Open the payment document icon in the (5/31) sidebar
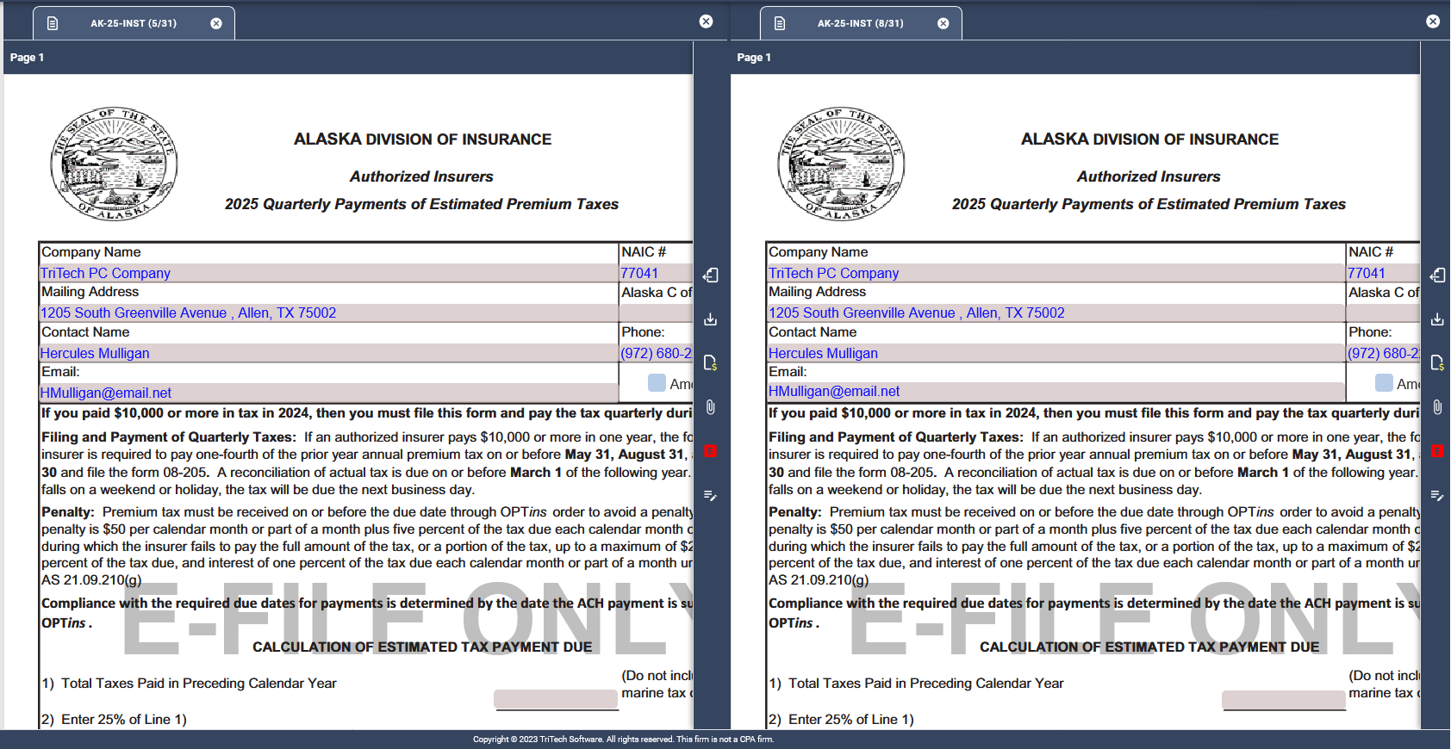Screen dimensions: 1451x749 point(711,363)
